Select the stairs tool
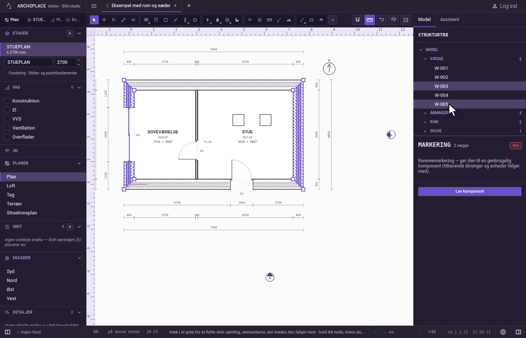 pyautogui.click(x=175, y=20)
